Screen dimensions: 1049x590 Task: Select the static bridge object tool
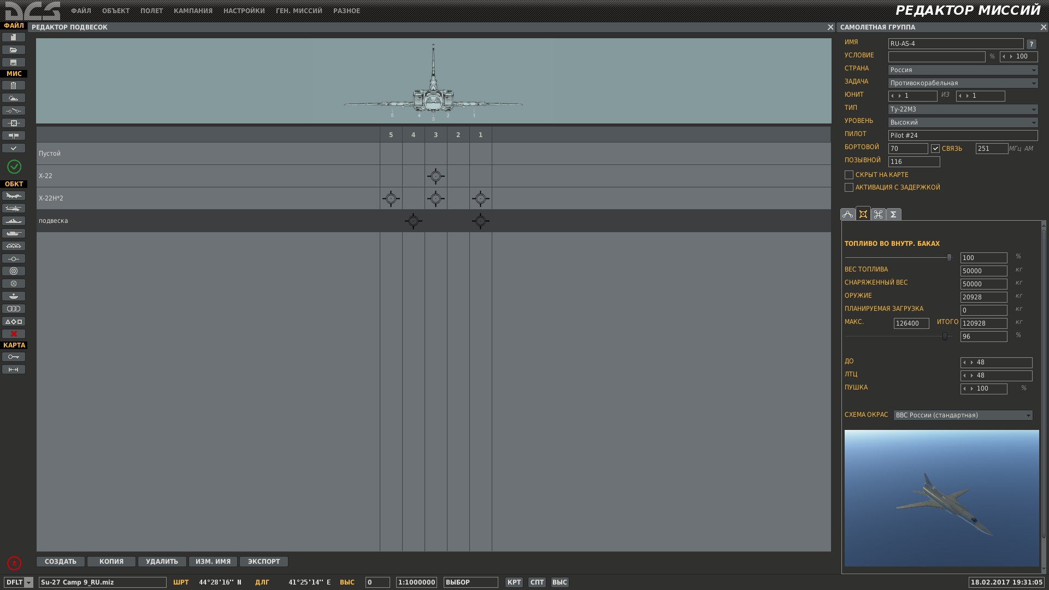tap(14, 246)
